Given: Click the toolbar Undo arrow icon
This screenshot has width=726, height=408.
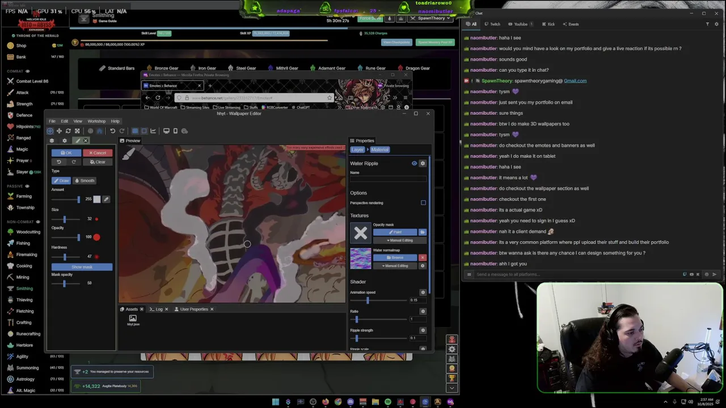Looking at the screenshot, I should click(x=112, y=131).
